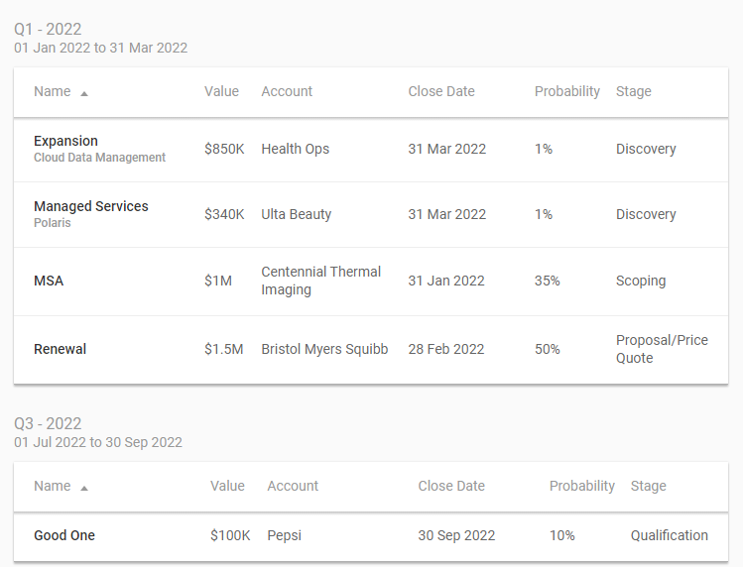Click the Health Ops account
This screenshot has height=567, width=743.
295,149
